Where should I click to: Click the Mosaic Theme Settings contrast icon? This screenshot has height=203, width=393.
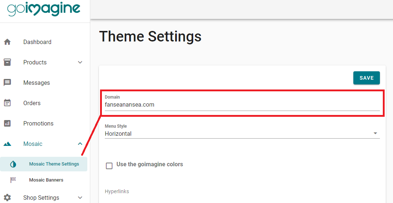[13, 164]
